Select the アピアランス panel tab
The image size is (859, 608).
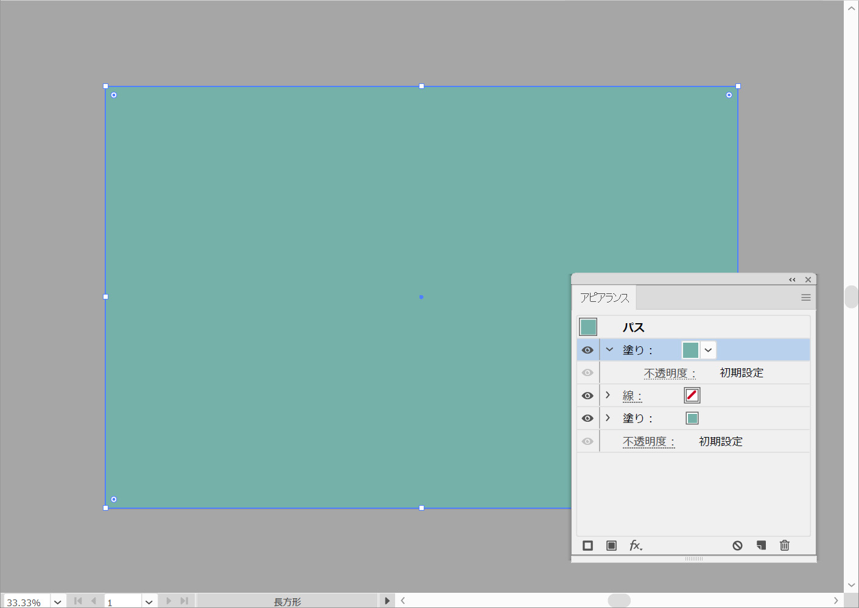coord(604,298)
